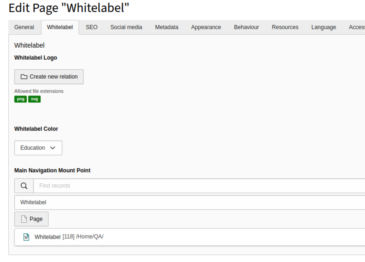Select the Language tab
The image size is (365, 262).
coord(323,27)
